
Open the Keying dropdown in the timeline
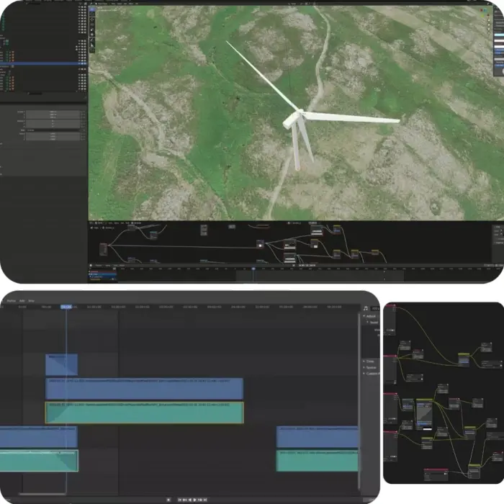[108, 266]
